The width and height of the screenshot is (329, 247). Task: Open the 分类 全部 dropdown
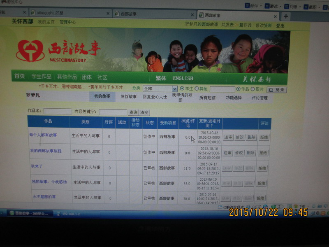(x=174, y=89)
